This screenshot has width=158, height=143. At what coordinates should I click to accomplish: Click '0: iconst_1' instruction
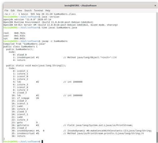(20, 71)
